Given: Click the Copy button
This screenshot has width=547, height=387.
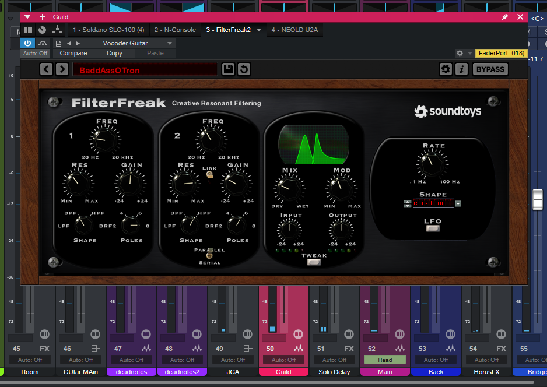Looking at the screenshot, I should [x=114, y=54].
